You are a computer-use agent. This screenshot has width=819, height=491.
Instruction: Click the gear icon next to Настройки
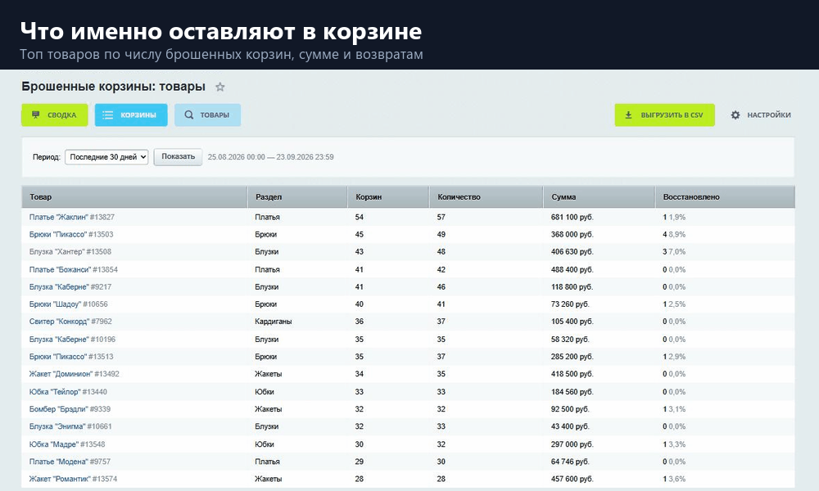click(735, 115)
